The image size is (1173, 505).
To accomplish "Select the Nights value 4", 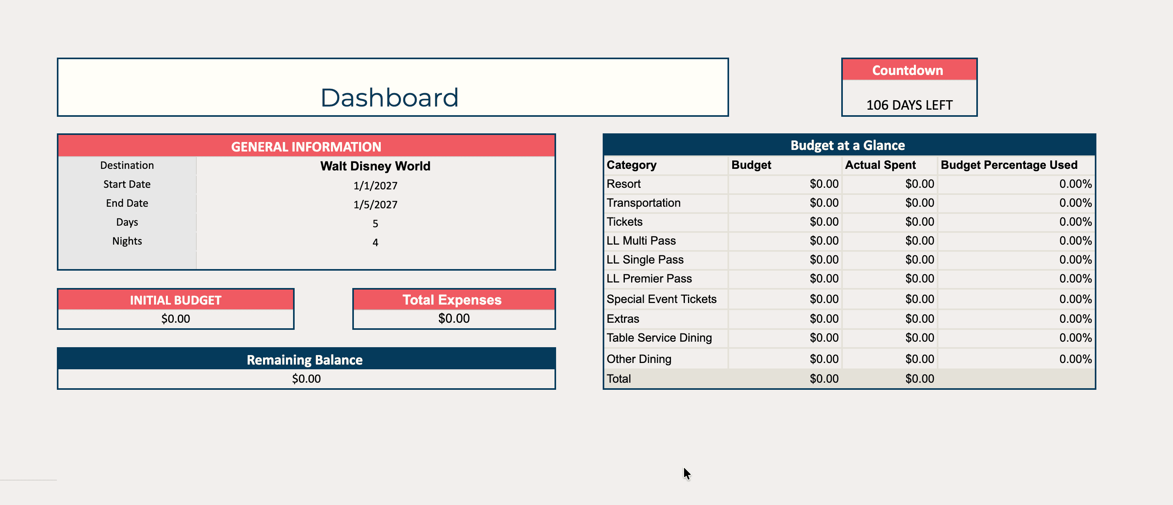I will coord(375,243).
